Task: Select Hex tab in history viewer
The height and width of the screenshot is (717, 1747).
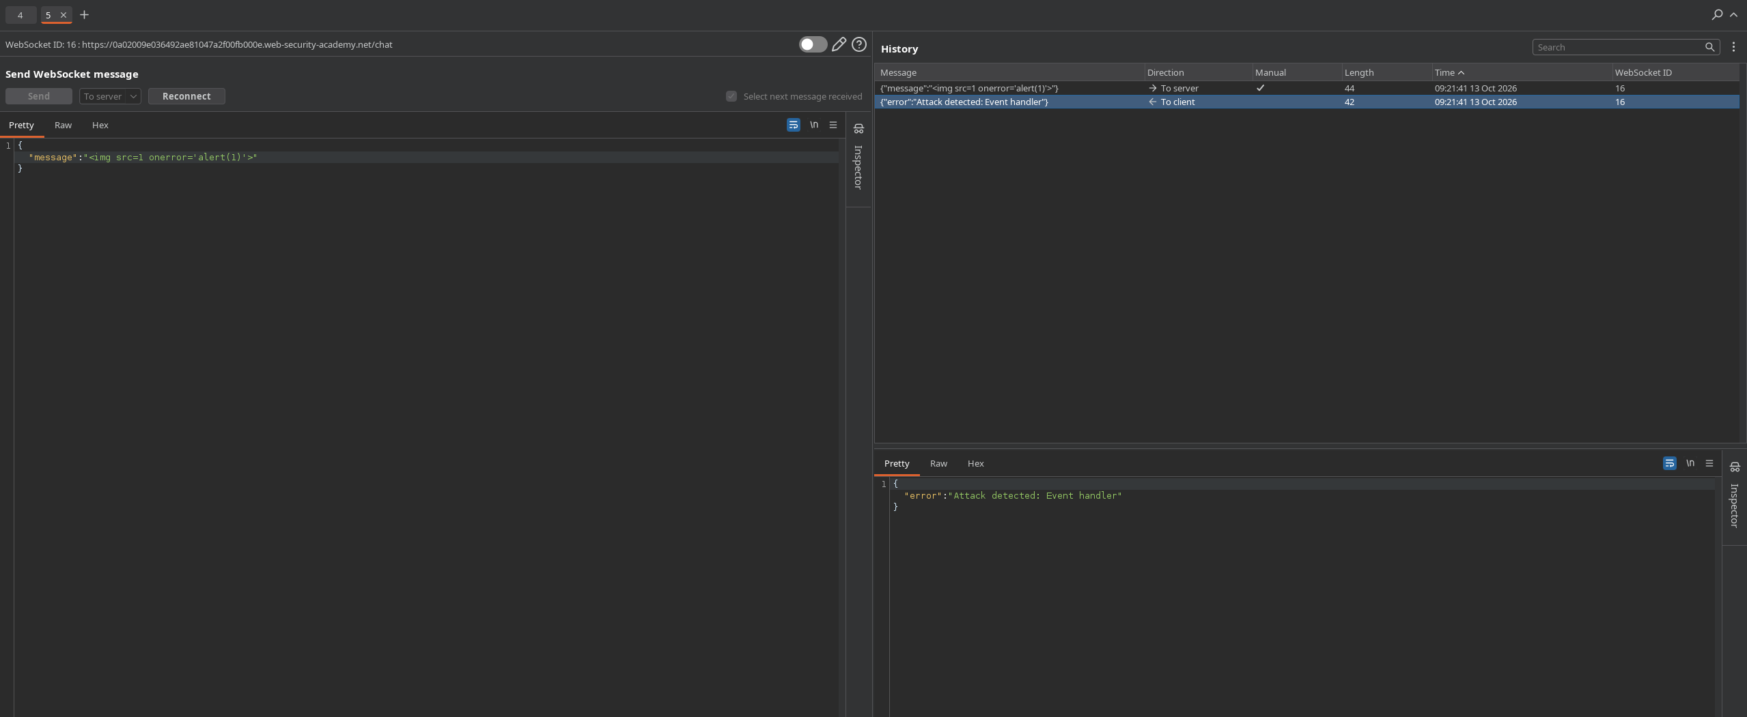Action: (975, 463)
